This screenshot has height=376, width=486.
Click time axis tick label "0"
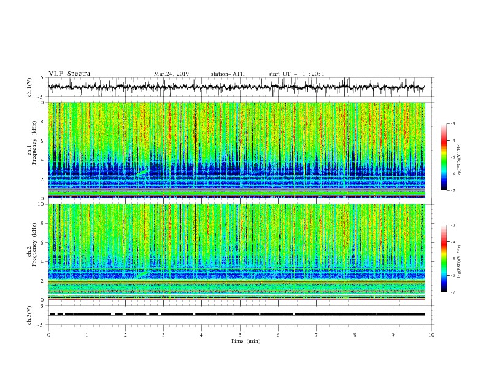(x=48, y=335)
